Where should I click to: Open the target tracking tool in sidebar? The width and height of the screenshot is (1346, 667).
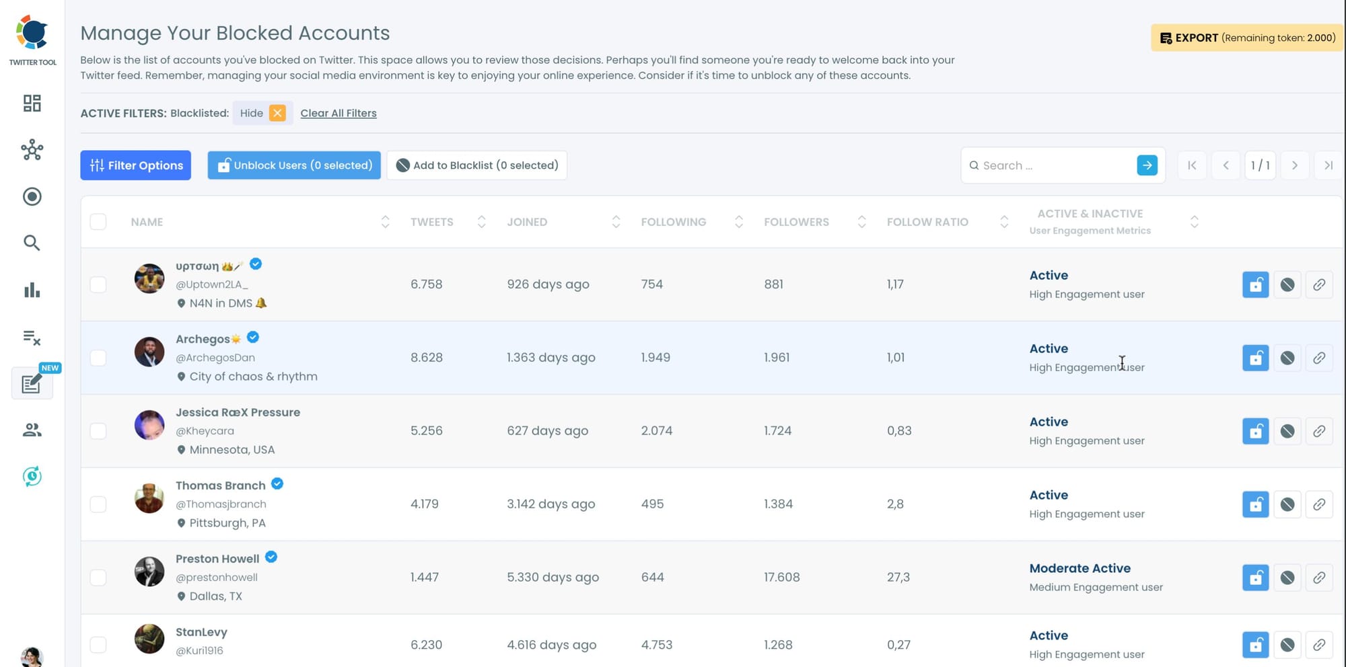pyautogui.click(x=32, y=196)
